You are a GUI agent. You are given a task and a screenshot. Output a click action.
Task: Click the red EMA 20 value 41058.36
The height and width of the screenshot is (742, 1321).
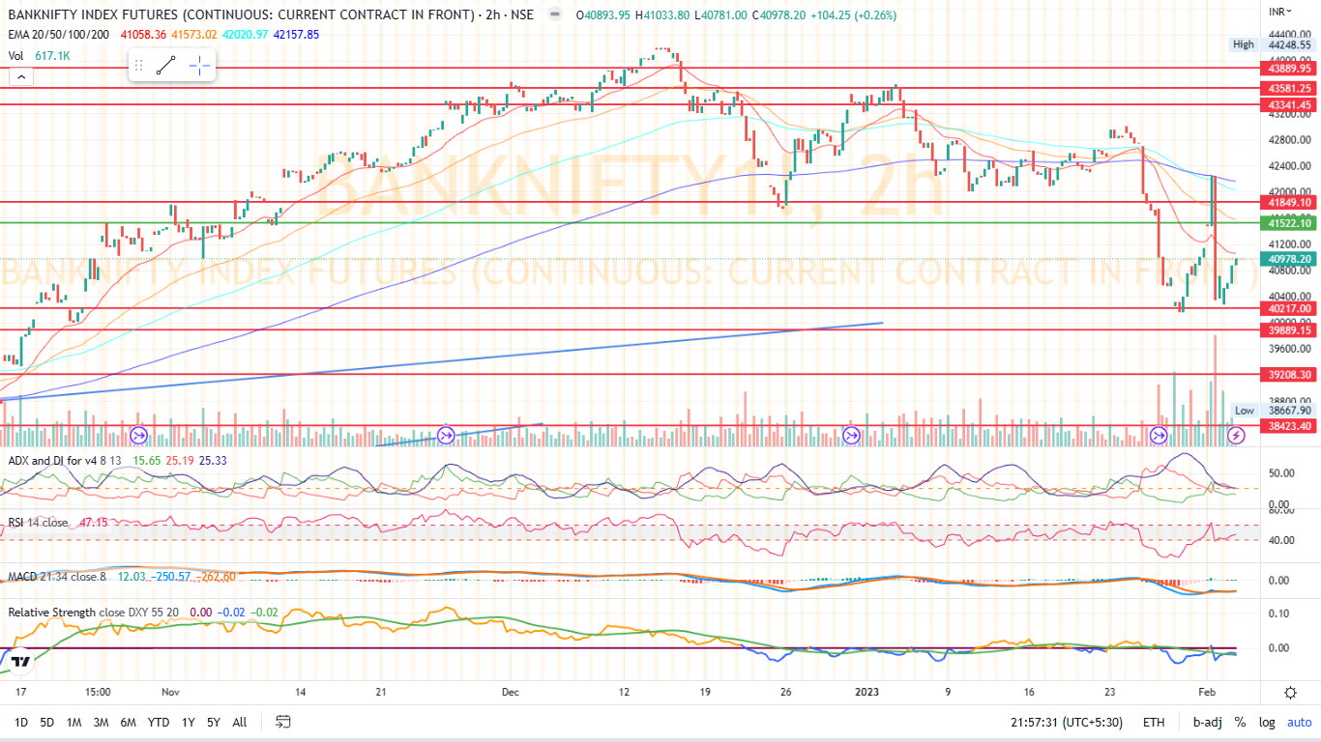click(x=144, y=34)
